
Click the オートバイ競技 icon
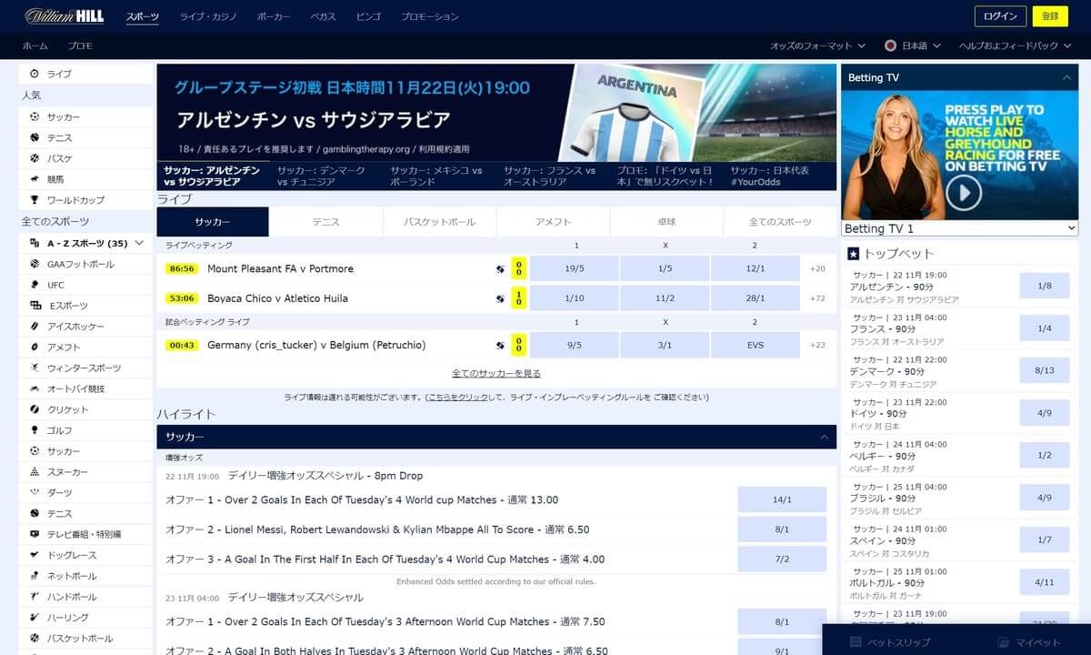[35, 388]
